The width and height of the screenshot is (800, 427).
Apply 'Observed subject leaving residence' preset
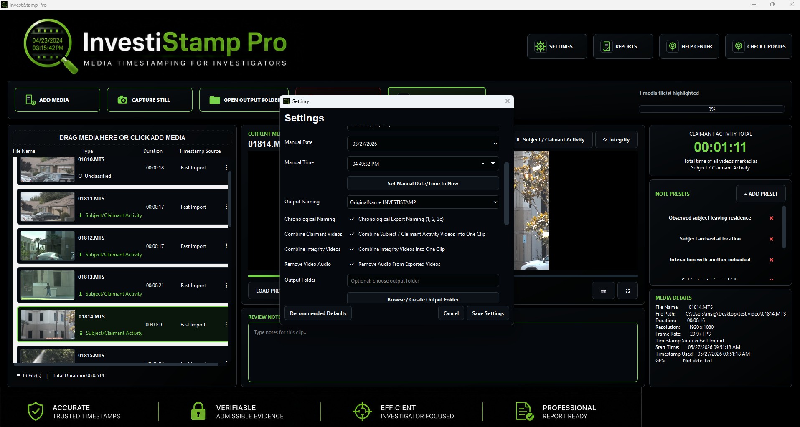point(710,218)
